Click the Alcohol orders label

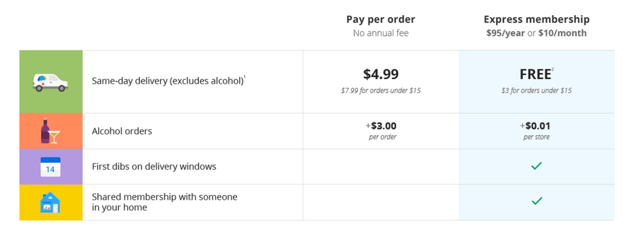click(122, 131)
